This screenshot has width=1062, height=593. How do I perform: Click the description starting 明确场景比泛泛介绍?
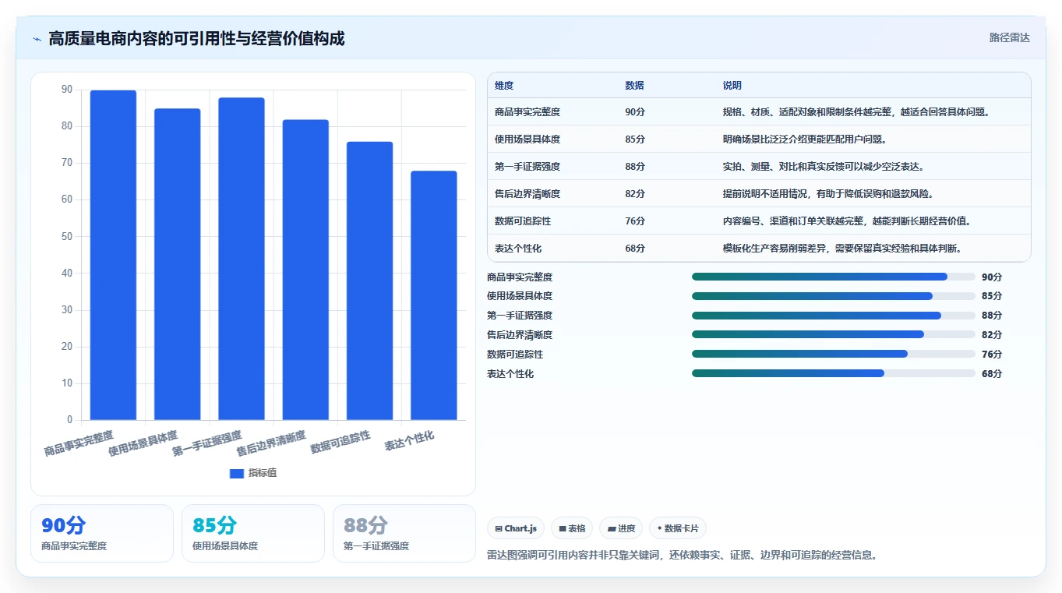(x=805, y=139)
